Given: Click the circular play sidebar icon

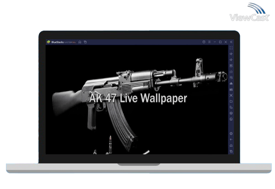Looking at the screenshot, I should [x=231, y=78].
